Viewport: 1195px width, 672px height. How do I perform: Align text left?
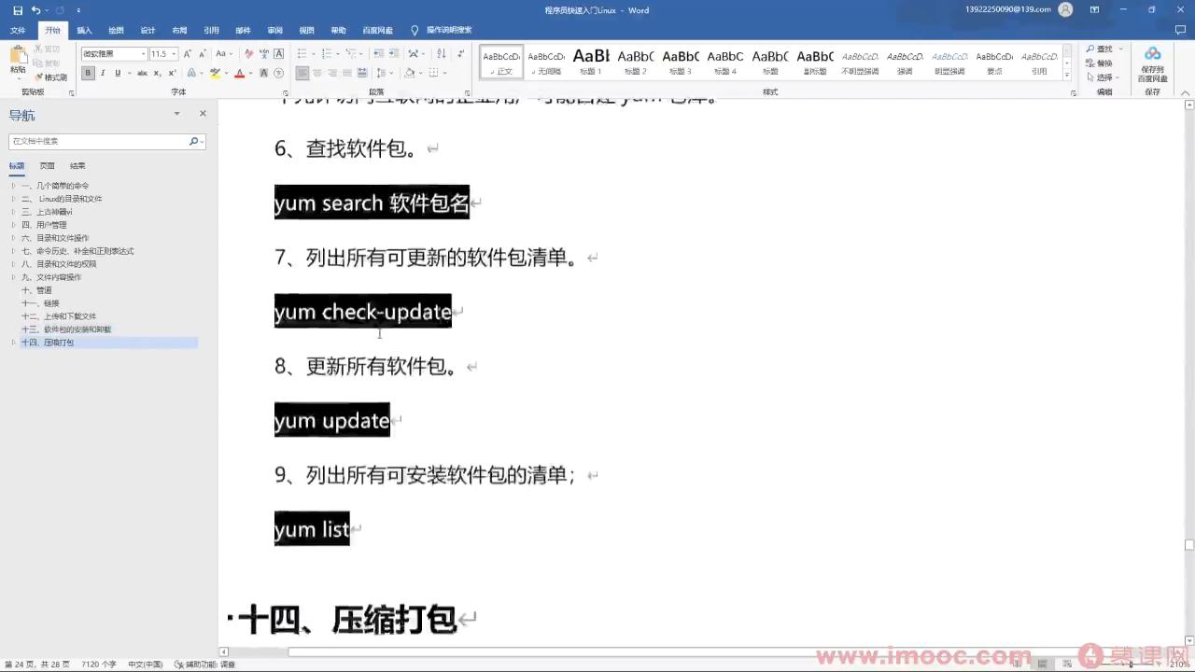click(302, 73)
